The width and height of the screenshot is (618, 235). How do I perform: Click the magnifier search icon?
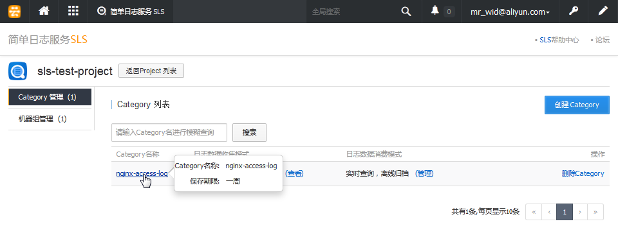[406, 12]
